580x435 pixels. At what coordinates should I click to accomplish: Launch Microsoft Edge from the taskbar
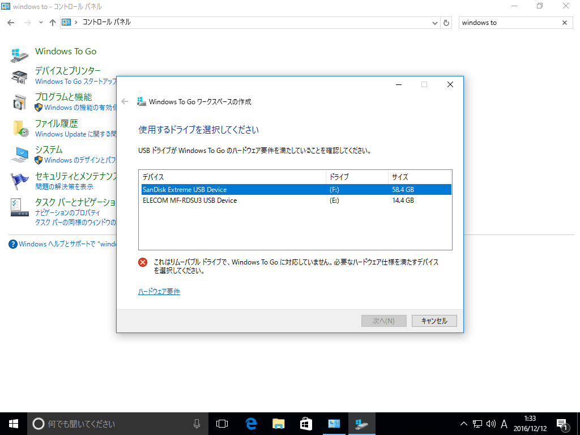click(x=251, y=424)
